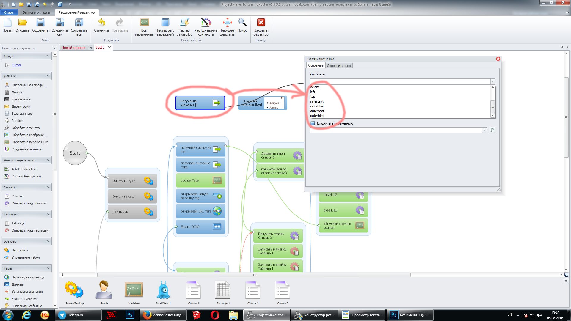Viewport: 571px width, 321px height.
Task: Click copy icon beside variable dropdown
Action: [492, 130]
